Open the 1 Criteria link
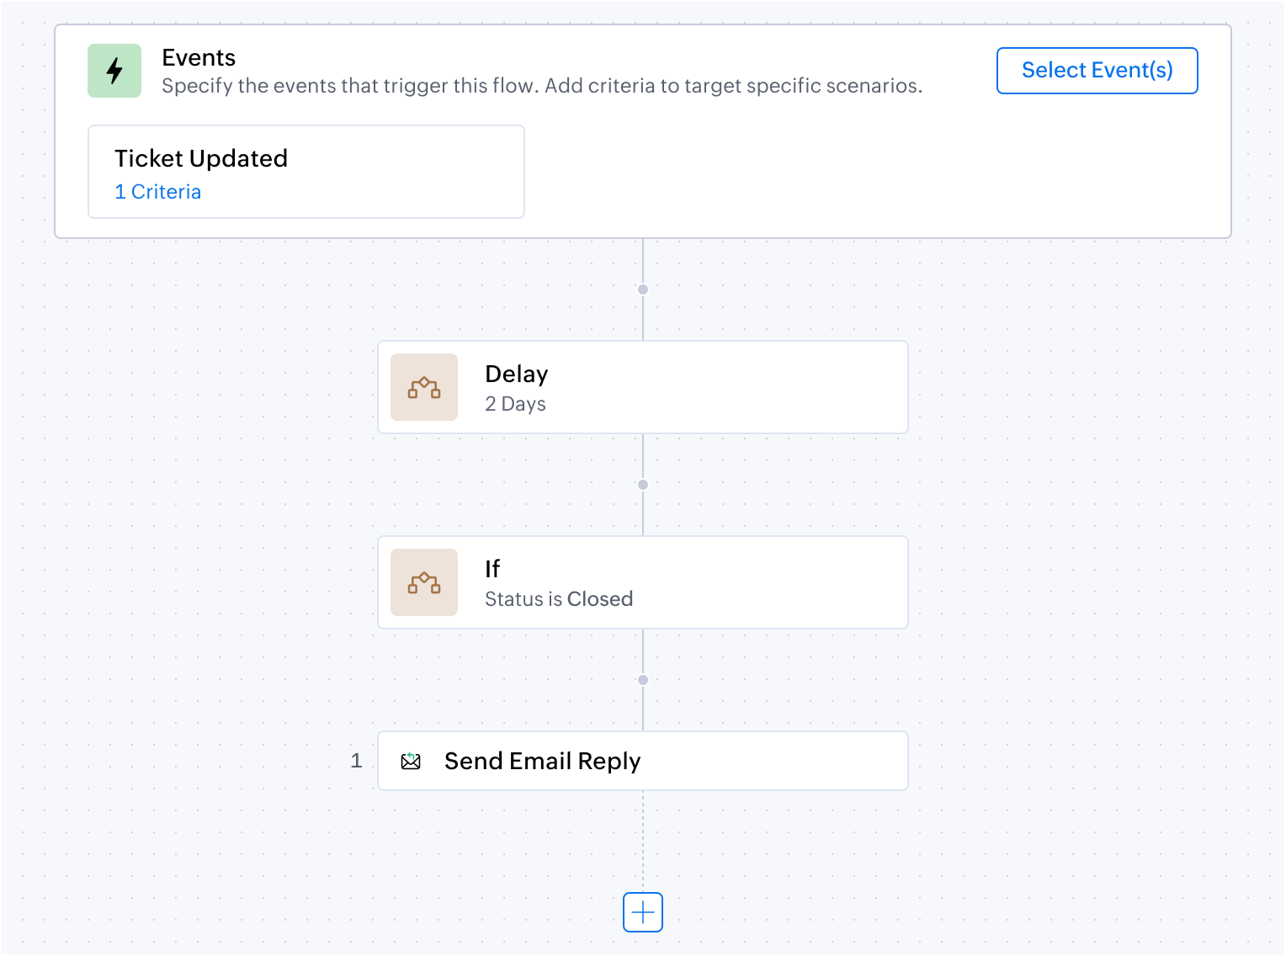 tap(158, 192)
